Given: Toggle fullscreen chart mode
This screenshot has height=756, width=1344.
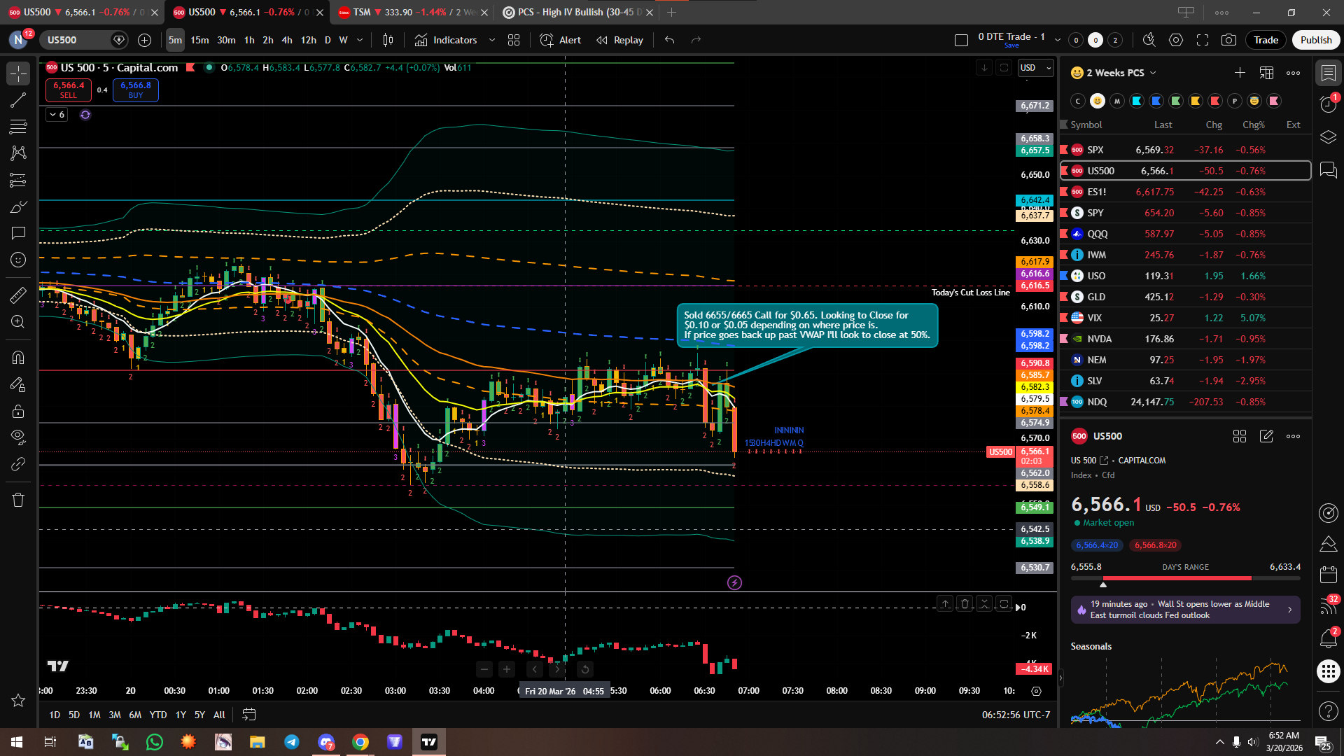Looking at the screenshot, I should [x=1203, y=40].
